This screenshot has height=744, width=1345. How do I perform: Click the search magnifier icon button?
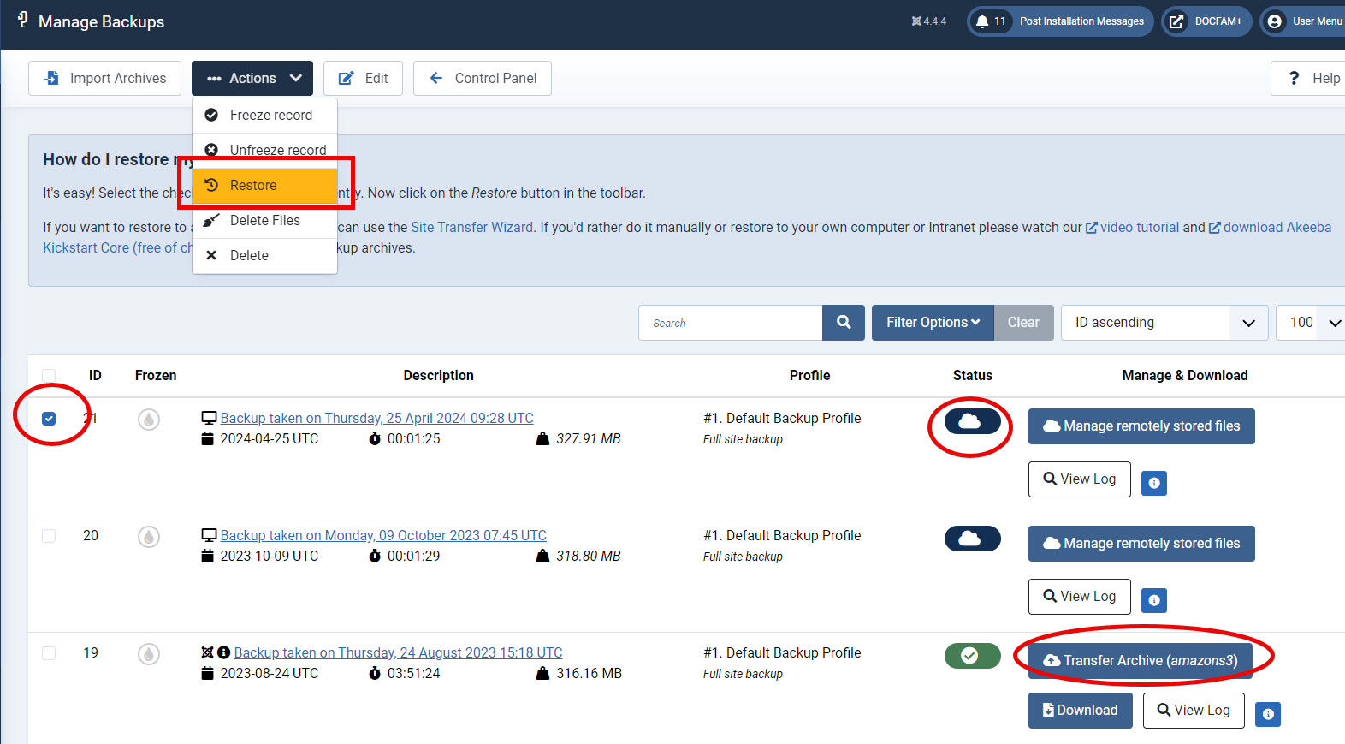pyautogui.click(x=843, y=323)
